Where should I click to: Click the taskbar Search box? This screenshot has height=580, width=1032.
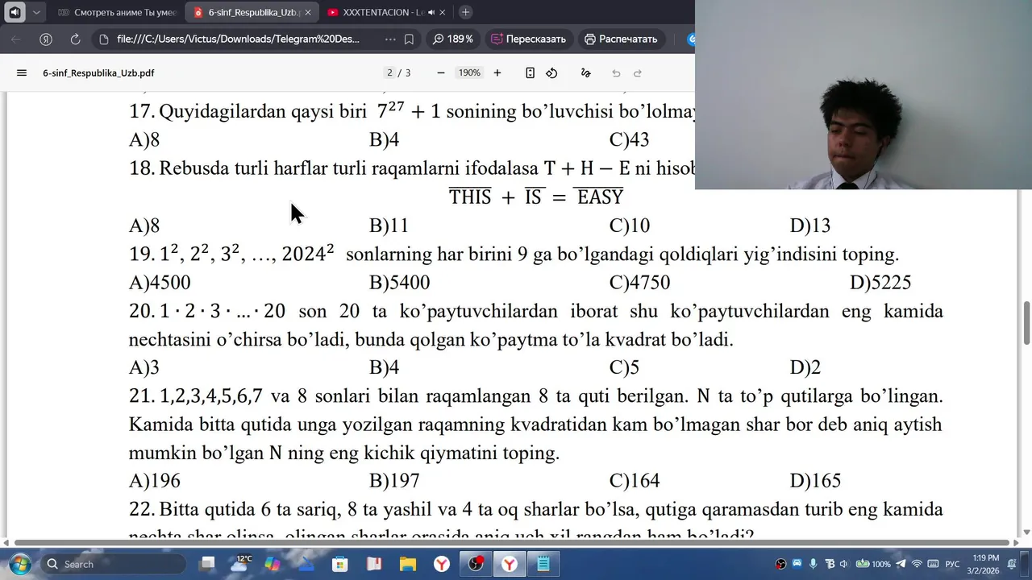(113, 564)
